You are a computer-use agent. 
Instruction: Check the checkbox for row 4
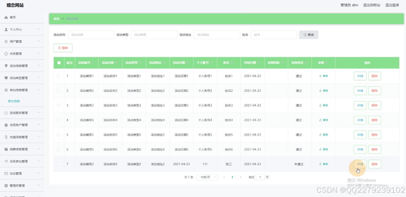59,120
